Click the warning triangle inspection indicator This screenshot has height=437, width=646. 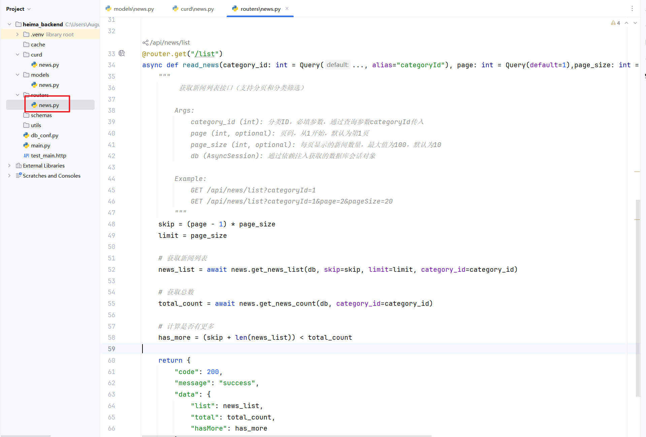pyautogui.click(x=613, y=23)
